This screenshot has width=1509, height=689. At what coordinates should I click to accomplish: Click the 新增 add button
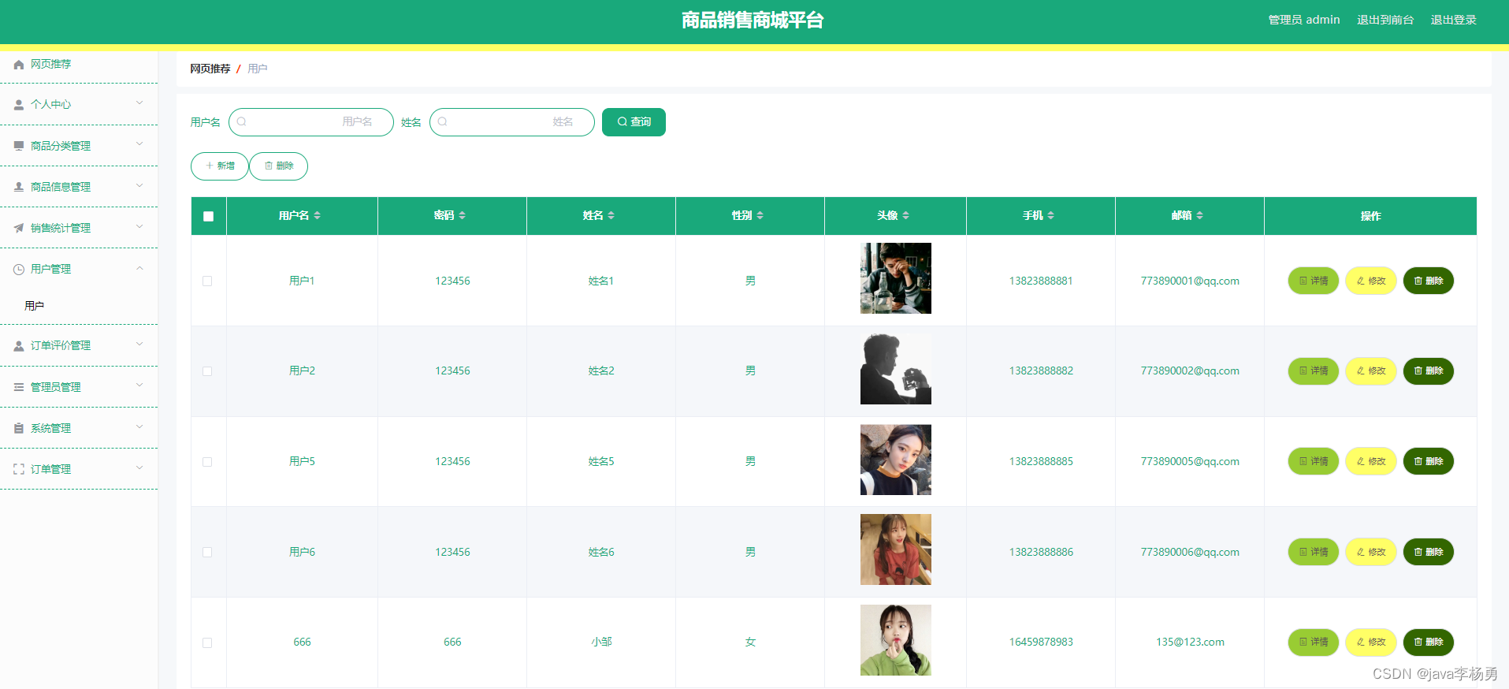[220, 166]
